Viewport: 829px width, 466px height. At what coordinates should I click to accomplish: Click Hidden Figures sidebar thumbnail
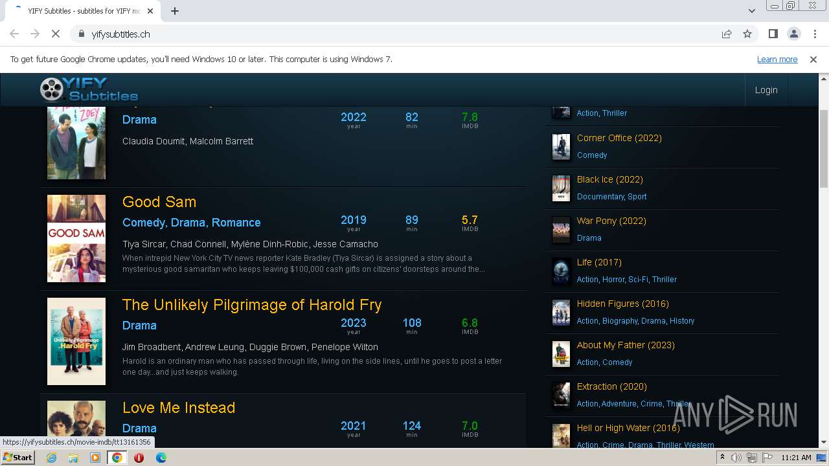click(561, 313)
